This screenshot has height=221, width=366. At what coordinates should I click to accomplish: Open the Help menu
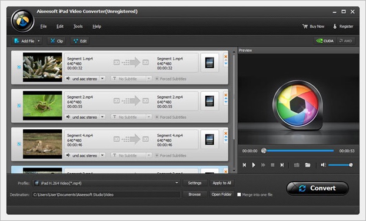coord(97,26)
